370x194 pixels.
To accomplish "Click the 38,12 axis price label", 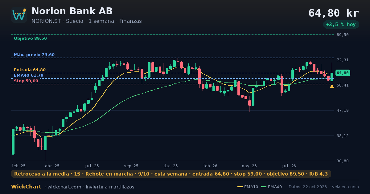I will click(x=343, y=136).
